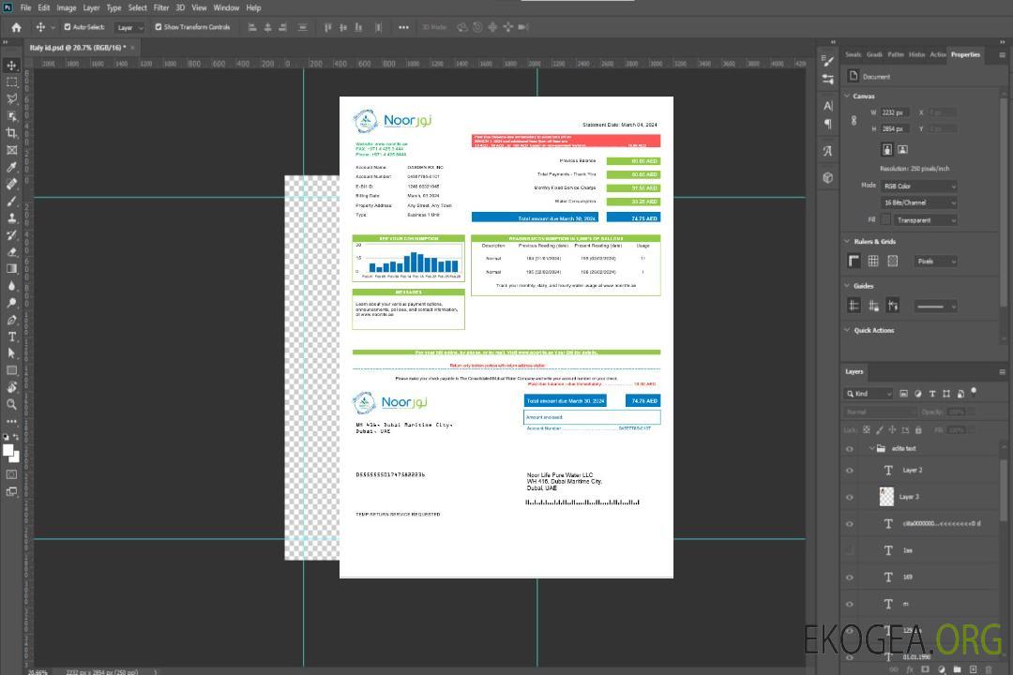Collapse the Rulers & Grids section

point(847,241)
